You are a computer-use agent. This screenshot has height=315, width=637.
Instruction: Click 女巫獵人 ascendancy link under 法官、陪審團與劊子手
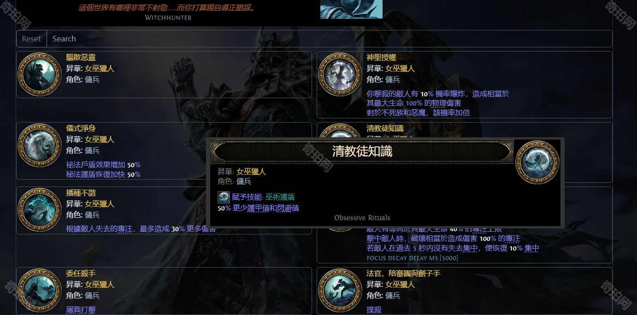tap(400, 285)
